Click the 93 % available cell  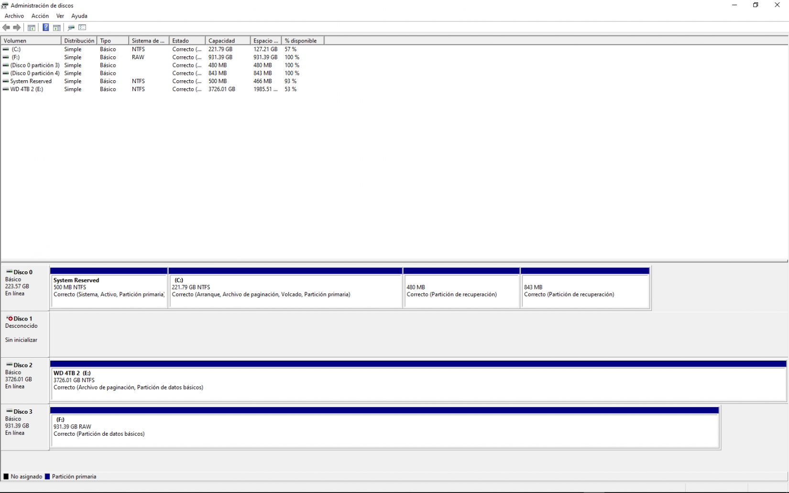pyautogui.click(x=291, y=81)
